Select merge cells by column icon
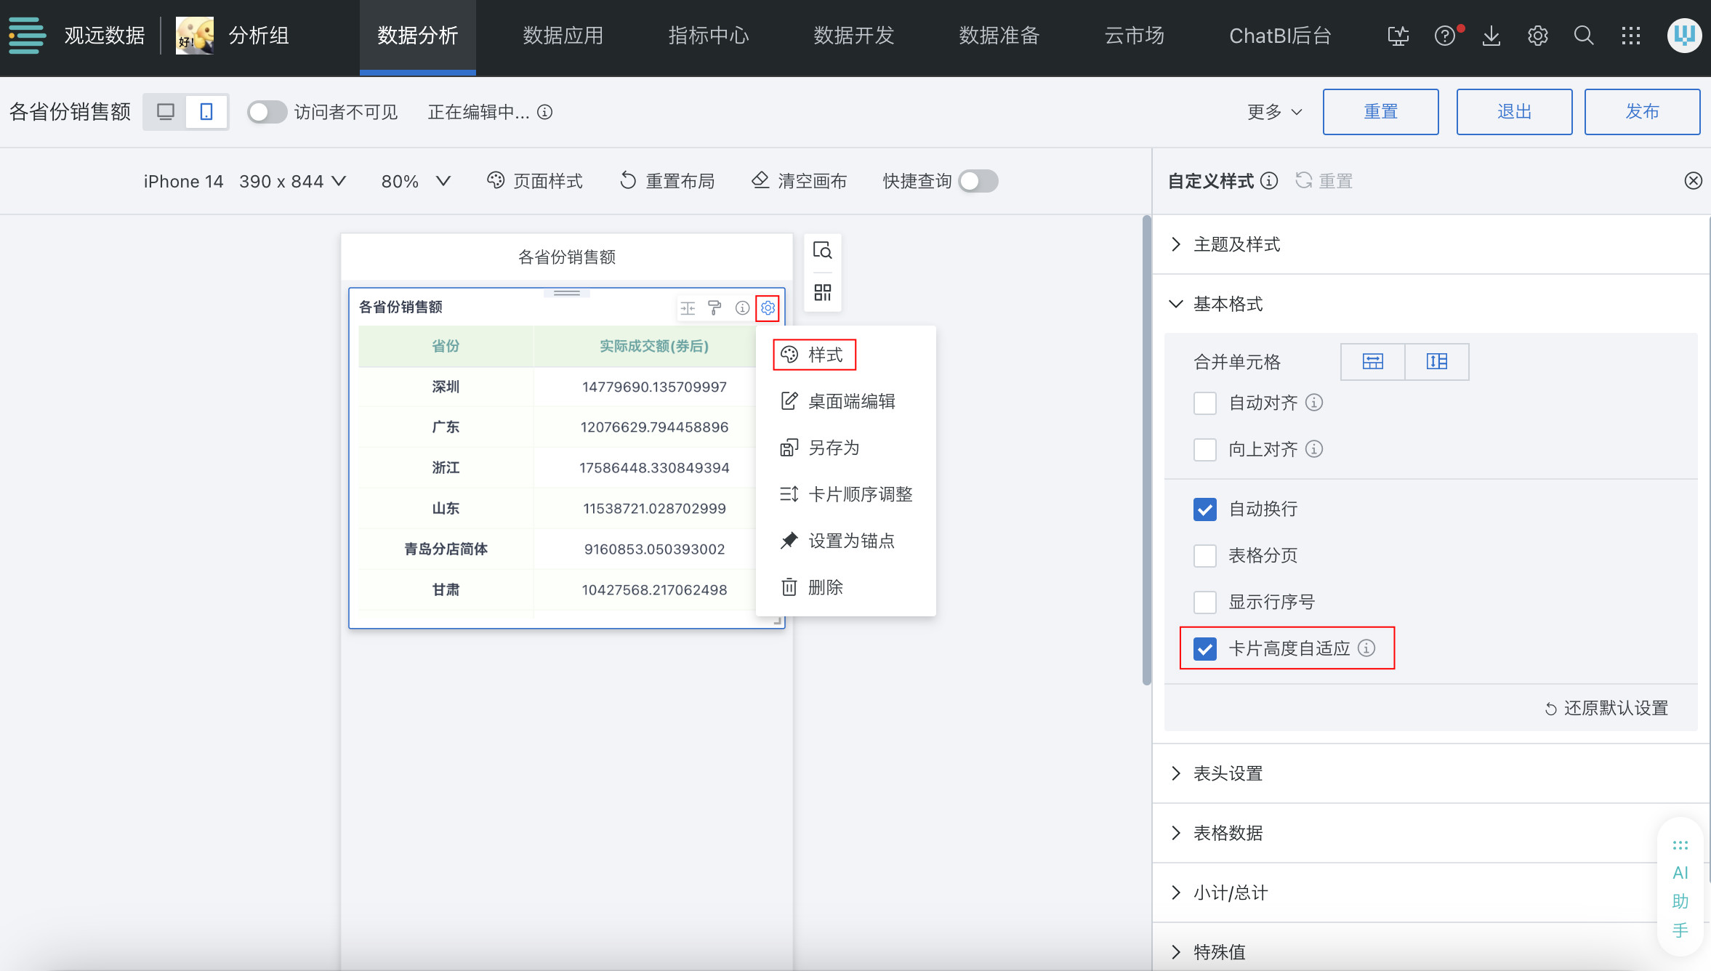 pos(1436,362)
